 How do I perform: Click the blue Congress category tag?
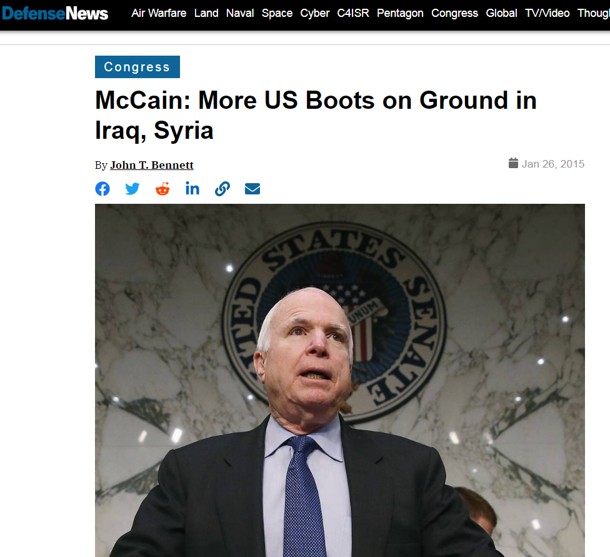pos(137,67)
